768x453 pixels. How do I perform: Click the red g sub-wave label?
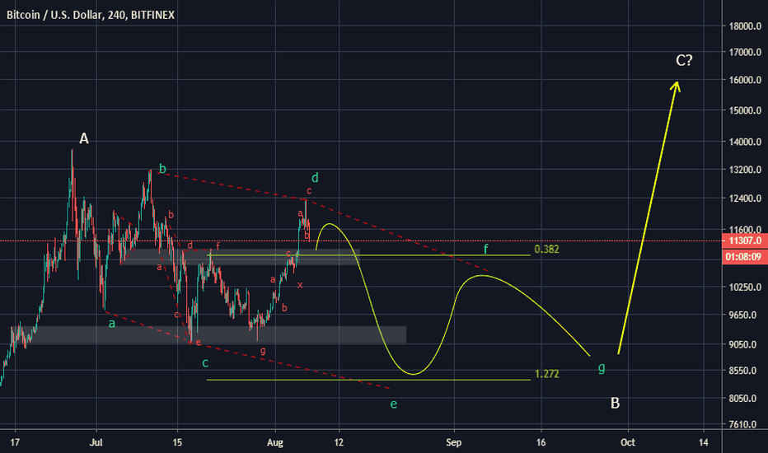pyautogui.click(x=263, y=350)
